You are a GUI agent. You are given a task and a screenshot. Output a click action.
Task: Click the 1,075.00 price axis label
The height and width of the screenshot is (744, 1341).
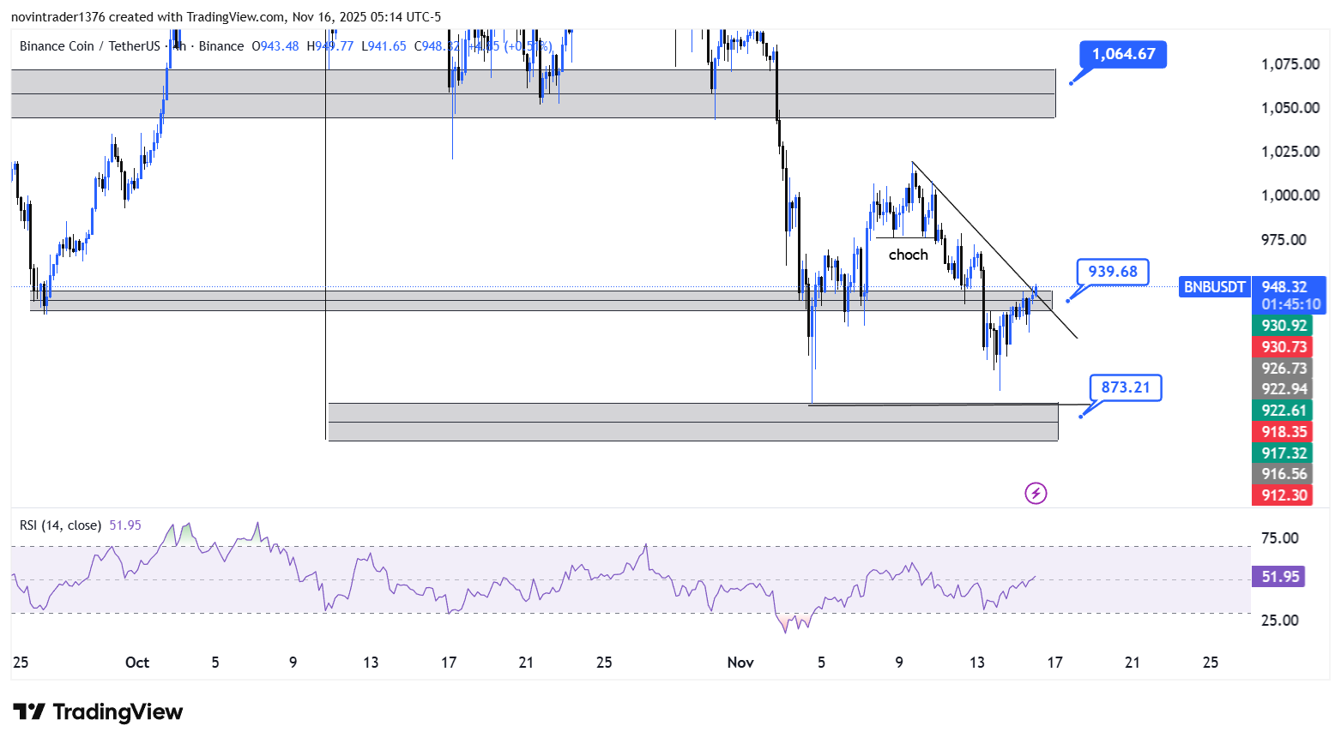[x=1290, y=64]
